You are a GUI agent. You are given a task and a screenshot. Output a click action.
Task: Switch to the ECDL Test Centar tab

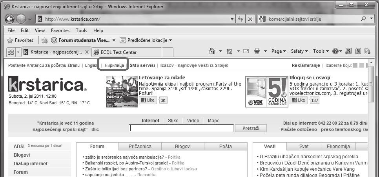pos(127,52)
